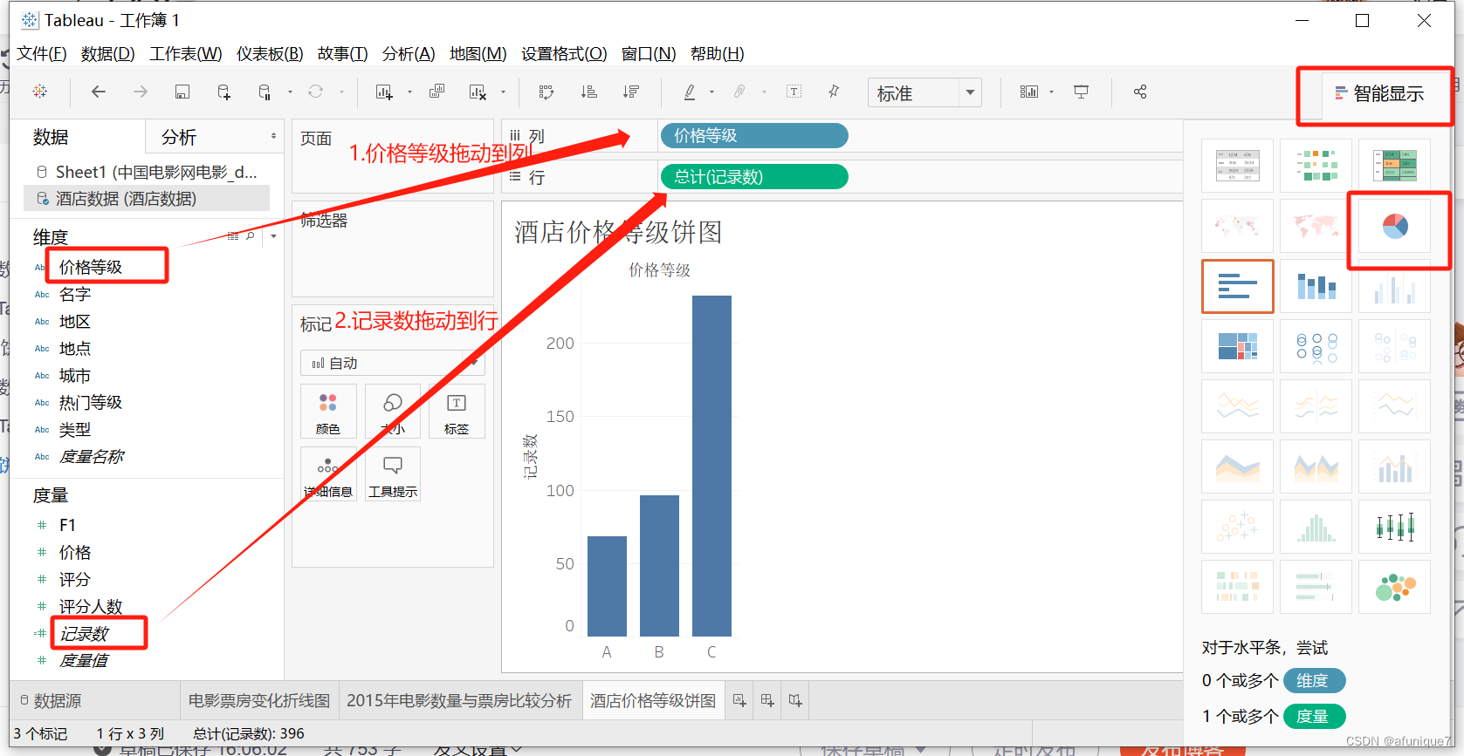
Task: Click the refresh run update icon
Action: point(316,92)
